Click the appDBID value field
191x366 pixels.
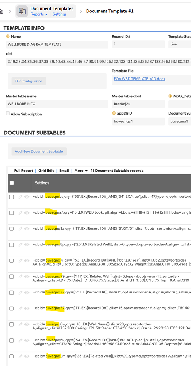pyautogui.click(x=138, y=121)
